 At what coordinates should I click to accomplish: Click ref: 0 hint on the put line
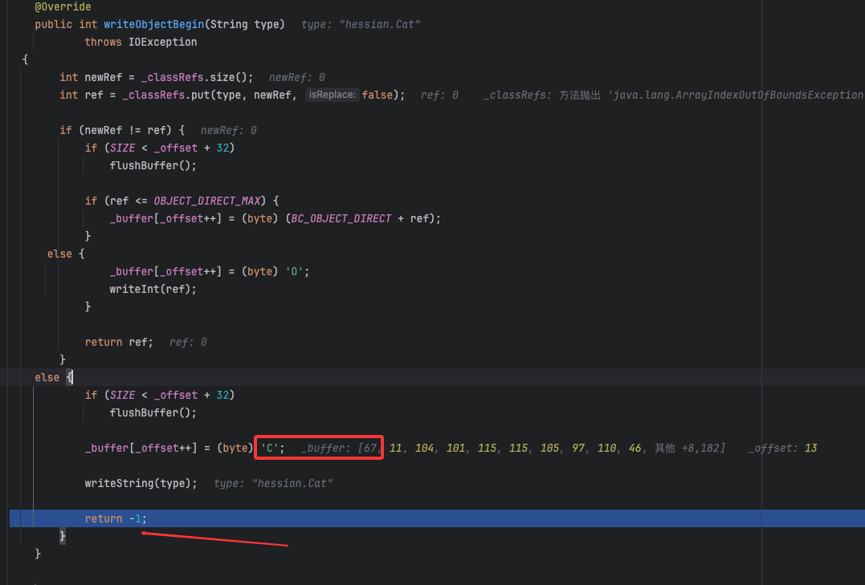[439, 95]
